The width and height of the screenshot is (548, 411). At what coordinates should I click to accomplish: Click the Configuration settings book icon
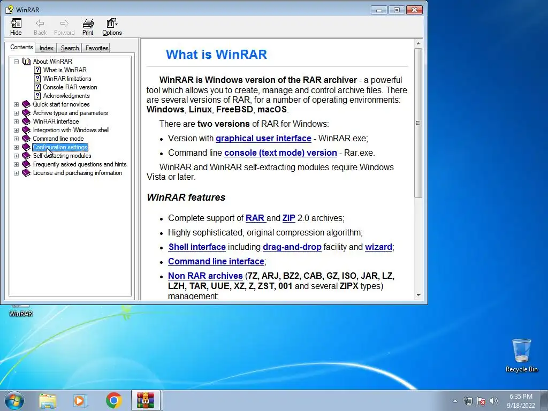coord(26,147)
